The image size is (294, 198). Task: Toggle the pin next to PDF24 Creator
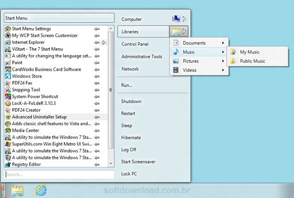[97, 110]
